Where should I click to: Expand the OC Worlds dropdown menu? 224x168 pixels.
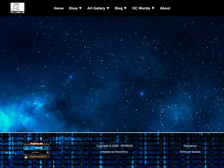coord(144,8)
